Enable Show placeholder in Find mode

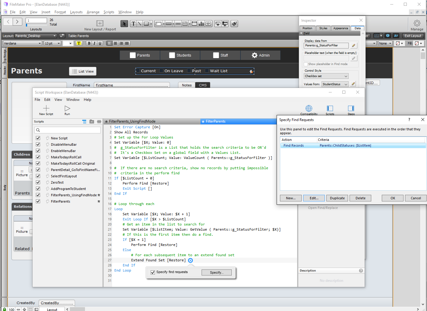(306, 64)
